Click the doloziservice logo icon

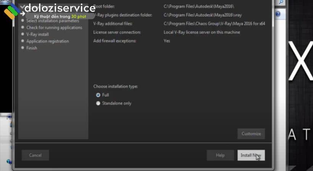[11, 12]
